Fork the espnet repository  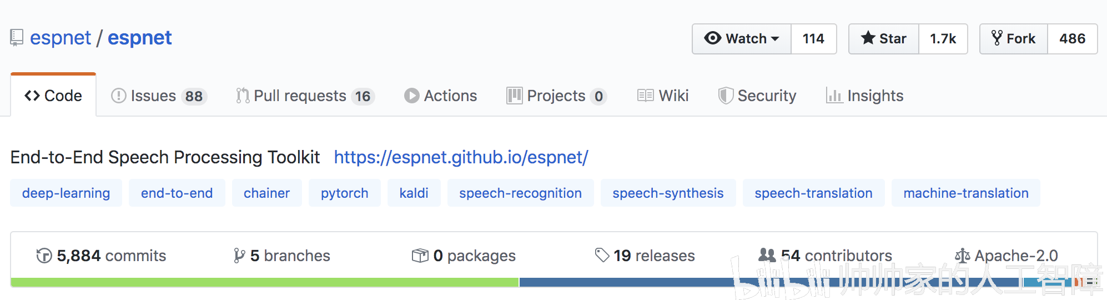[x=1014, y=39]
